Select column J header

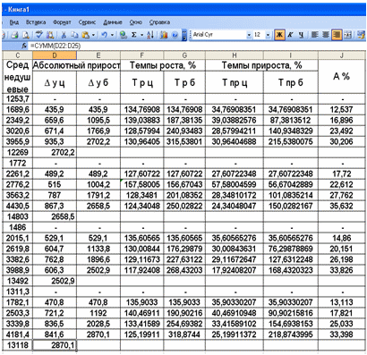pyautogui.click(x=342, y=55)
